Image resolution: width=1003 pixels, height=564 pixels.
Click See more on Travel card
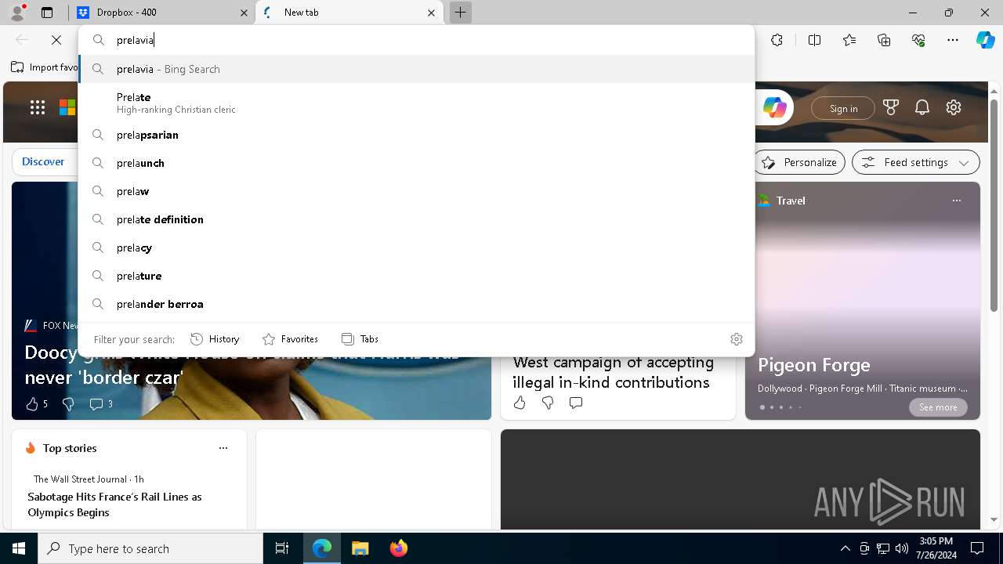tap(938, 407)
